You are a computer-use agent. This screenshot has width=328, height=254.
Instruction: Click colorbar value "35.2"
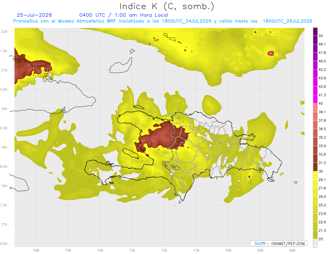click(322, 137)
